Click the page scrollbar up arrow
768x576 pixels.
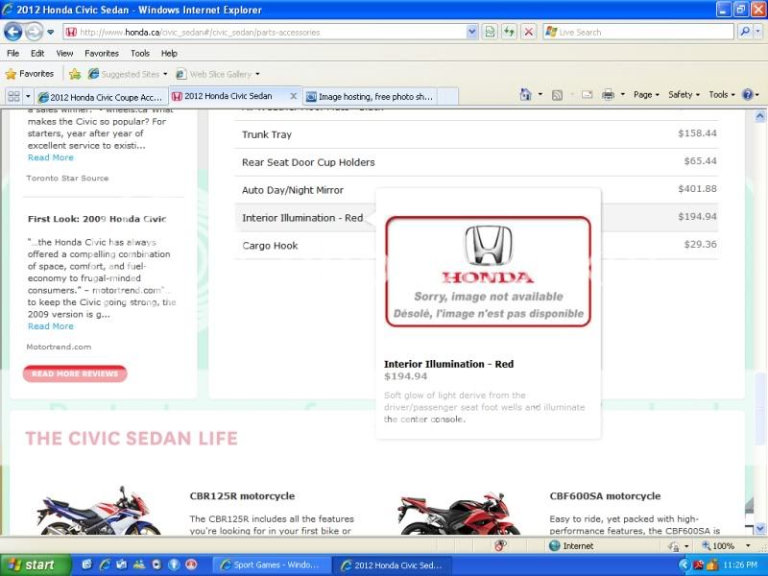[759, 116]
